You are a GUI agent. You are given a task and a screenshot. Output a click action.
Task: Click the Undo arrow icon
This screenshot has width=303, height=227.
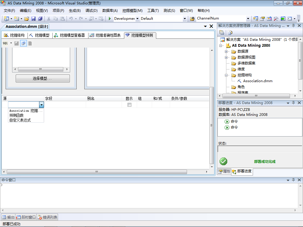(x=71, y=19)
